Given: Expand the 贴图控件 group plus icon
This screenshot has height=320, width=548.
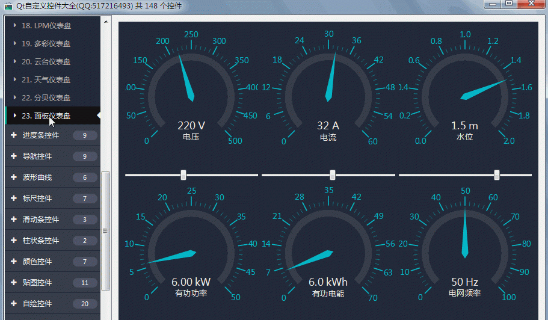Looking at the screenshot, I should (14, 282).
